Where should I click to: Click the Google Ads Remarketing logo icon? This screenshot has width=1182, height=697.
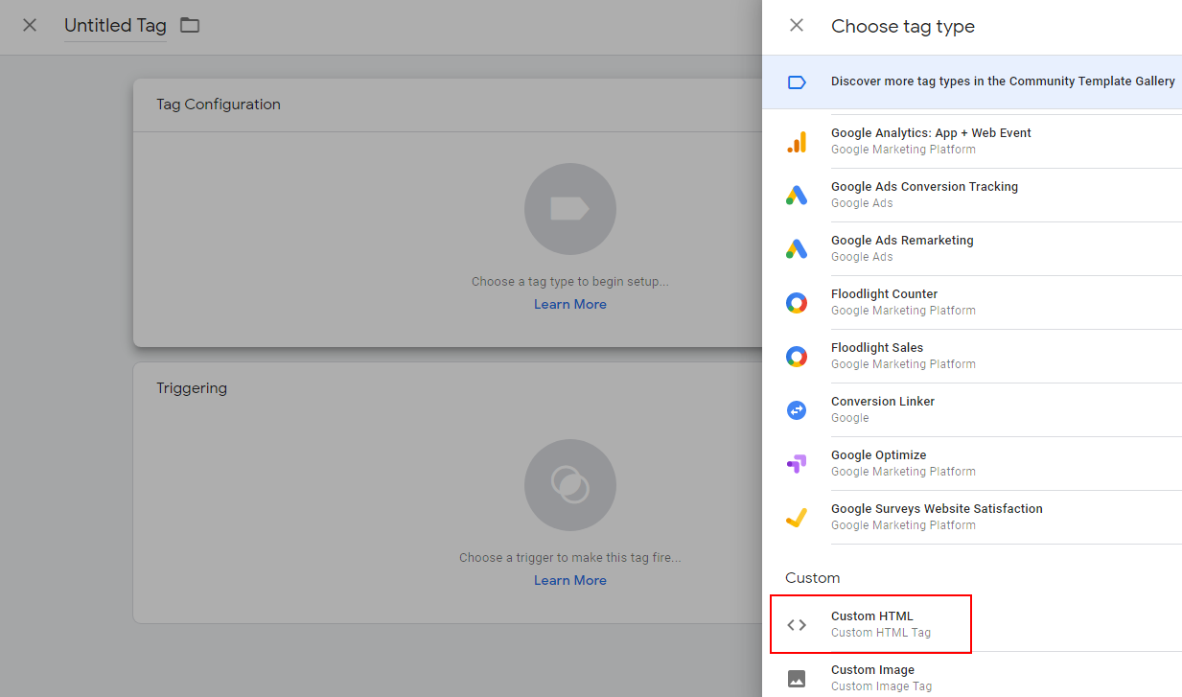click(x=797, y=249)
